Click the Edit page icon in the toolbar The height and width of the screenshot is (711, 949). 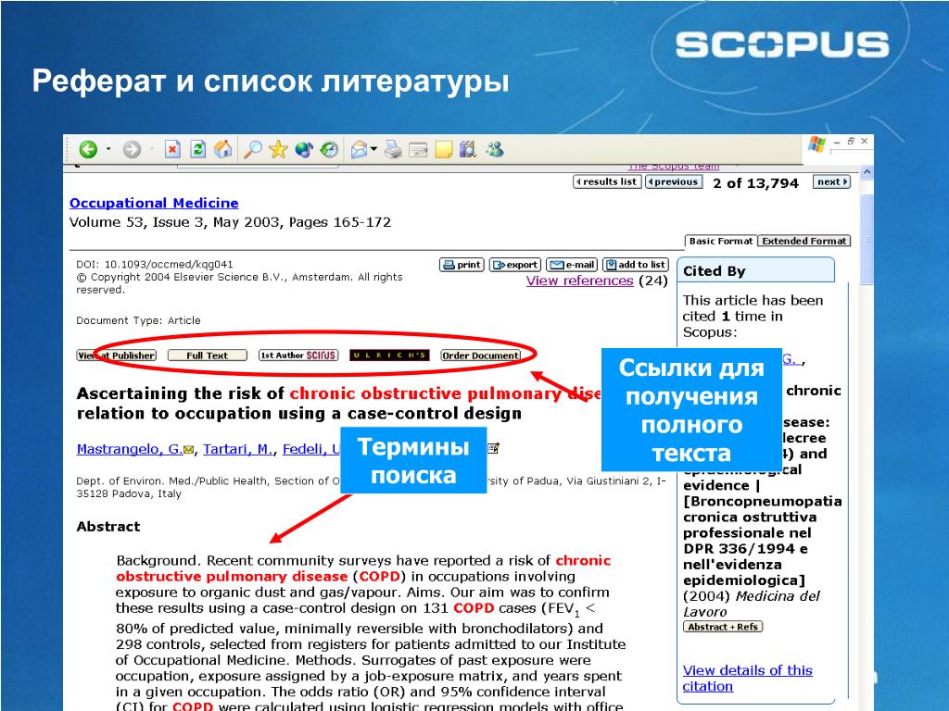[x=418, y=149]
